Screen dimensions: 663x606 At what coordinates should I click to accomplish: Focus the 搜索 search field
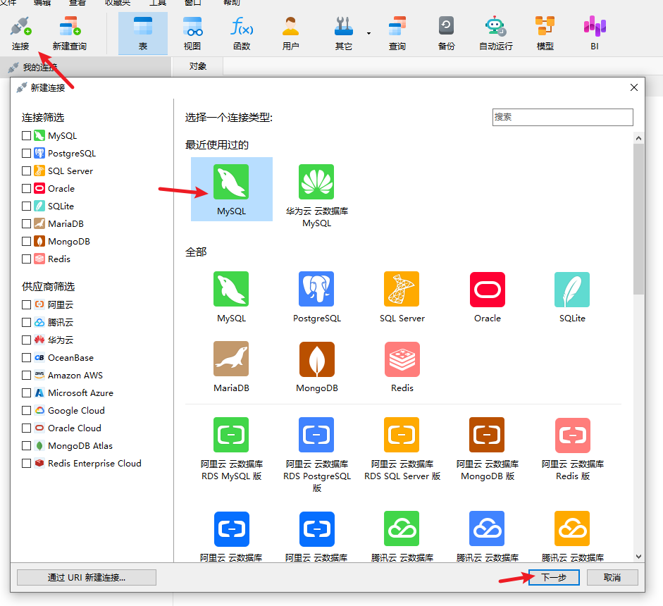[x=563, y=117]
